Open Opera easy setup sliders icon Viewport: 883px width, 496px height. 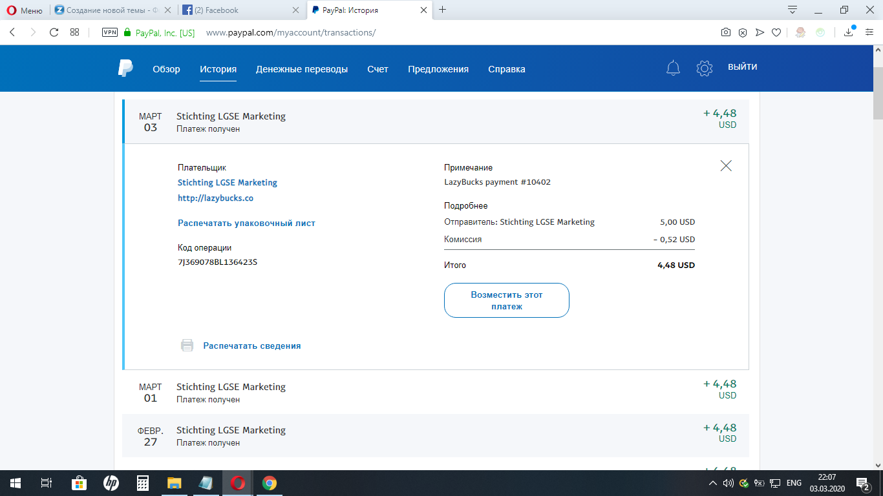tap(869, 32)
